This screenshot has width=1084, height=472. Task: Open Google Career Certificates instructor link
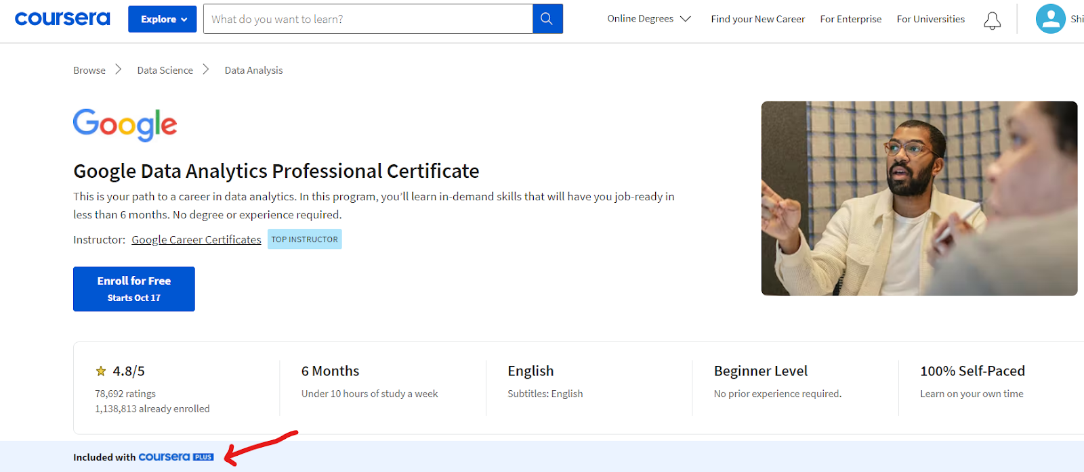pyautogui.click(x=196, y=239)
